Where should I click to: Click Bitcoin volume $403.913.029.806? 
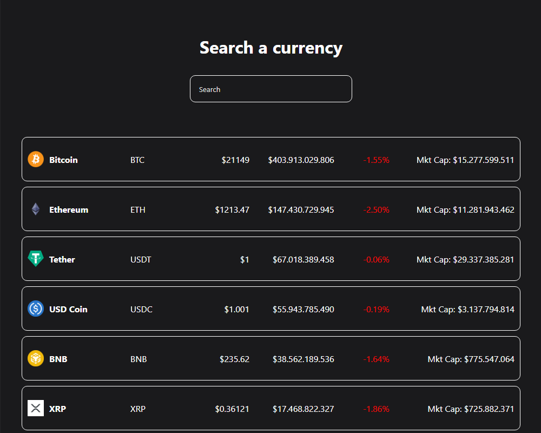(301, 160)
